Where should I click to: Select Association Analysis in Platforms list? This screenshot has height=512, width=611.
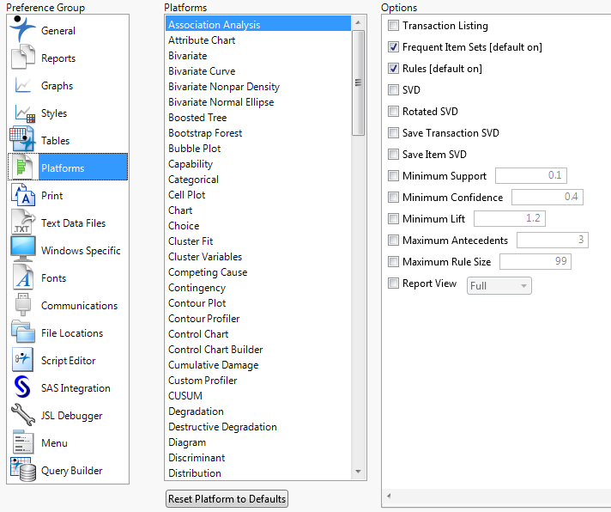tap(258, 25)
